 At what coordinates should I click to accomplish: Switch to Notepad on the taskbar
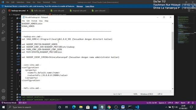pos(102,107)
